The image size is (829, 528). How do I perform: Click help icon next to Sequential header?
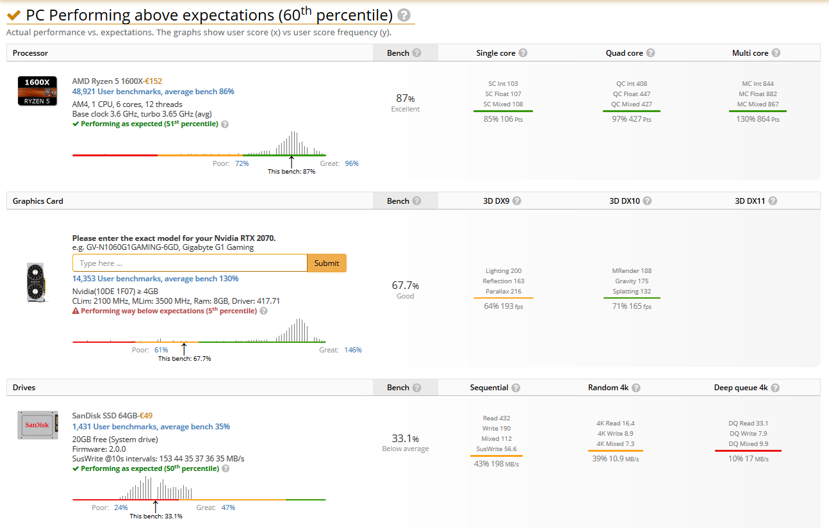(x=516, y=388)
